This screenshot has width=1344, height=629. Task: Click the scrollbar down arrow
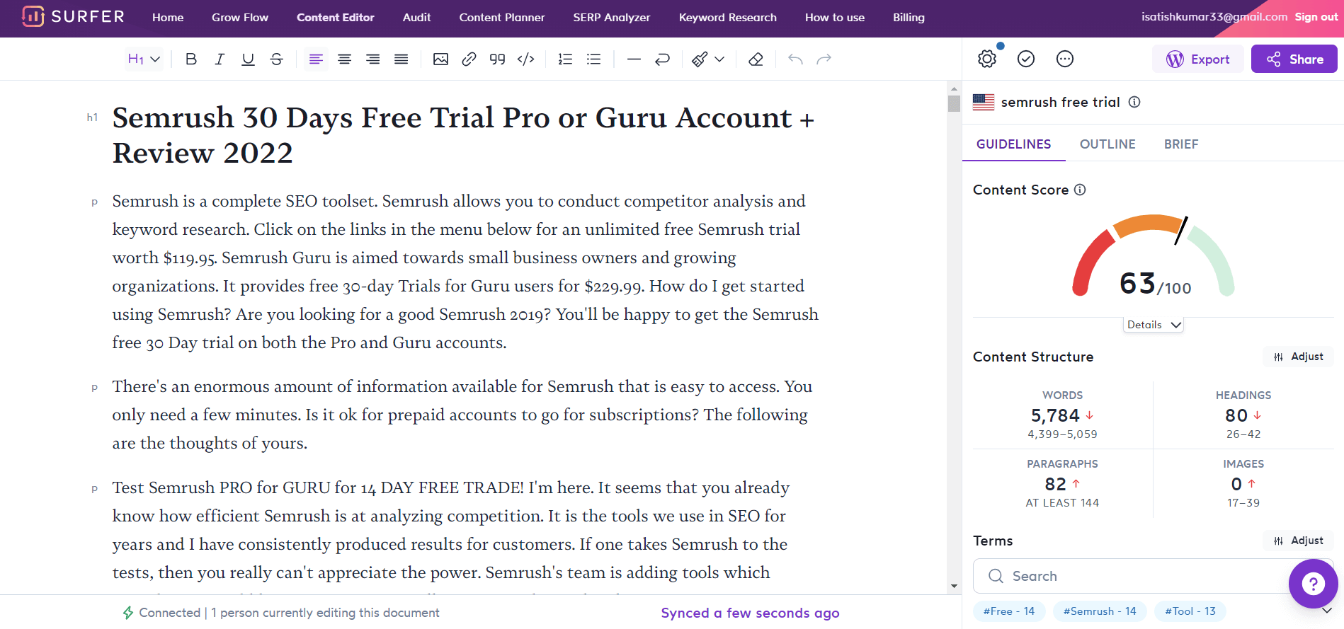954,587
